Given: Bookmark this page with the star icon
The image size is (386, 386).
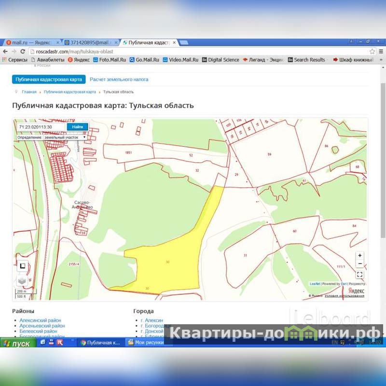Looking at the screenshot, I should [x=372, y=52].
